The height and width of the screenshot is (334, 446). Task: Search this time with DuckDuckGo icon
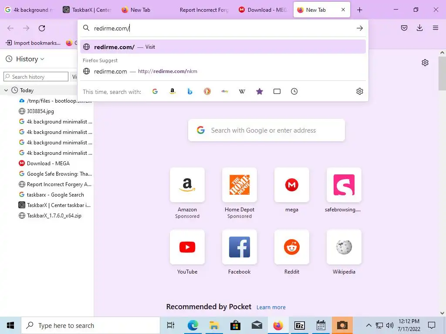pyautogui.click(x=207, y=91)
